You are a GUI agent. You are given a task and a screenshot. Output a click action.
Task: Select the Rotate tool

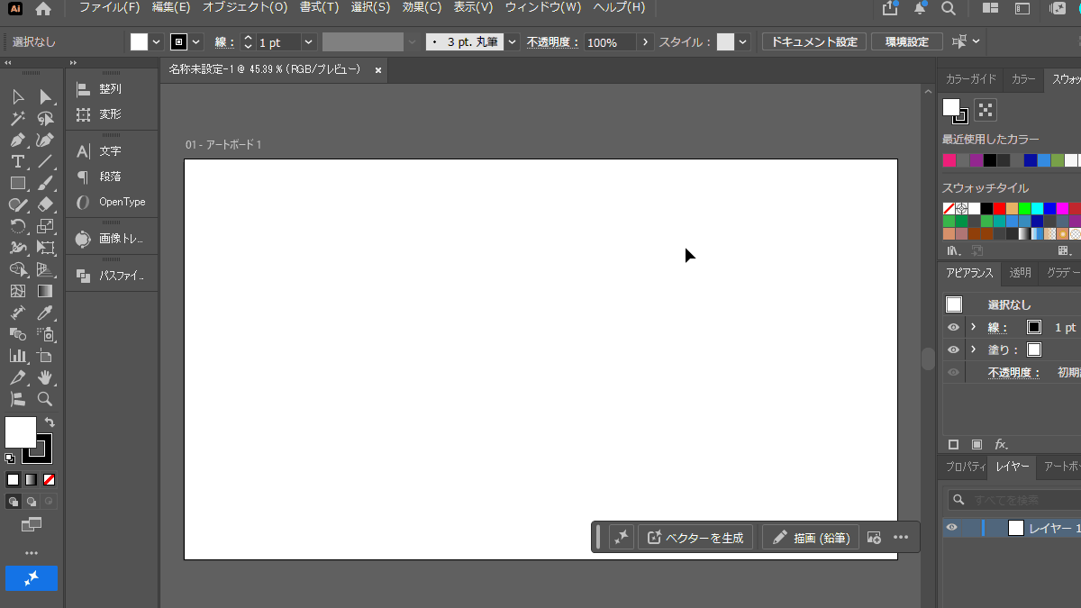pos(18,226)
